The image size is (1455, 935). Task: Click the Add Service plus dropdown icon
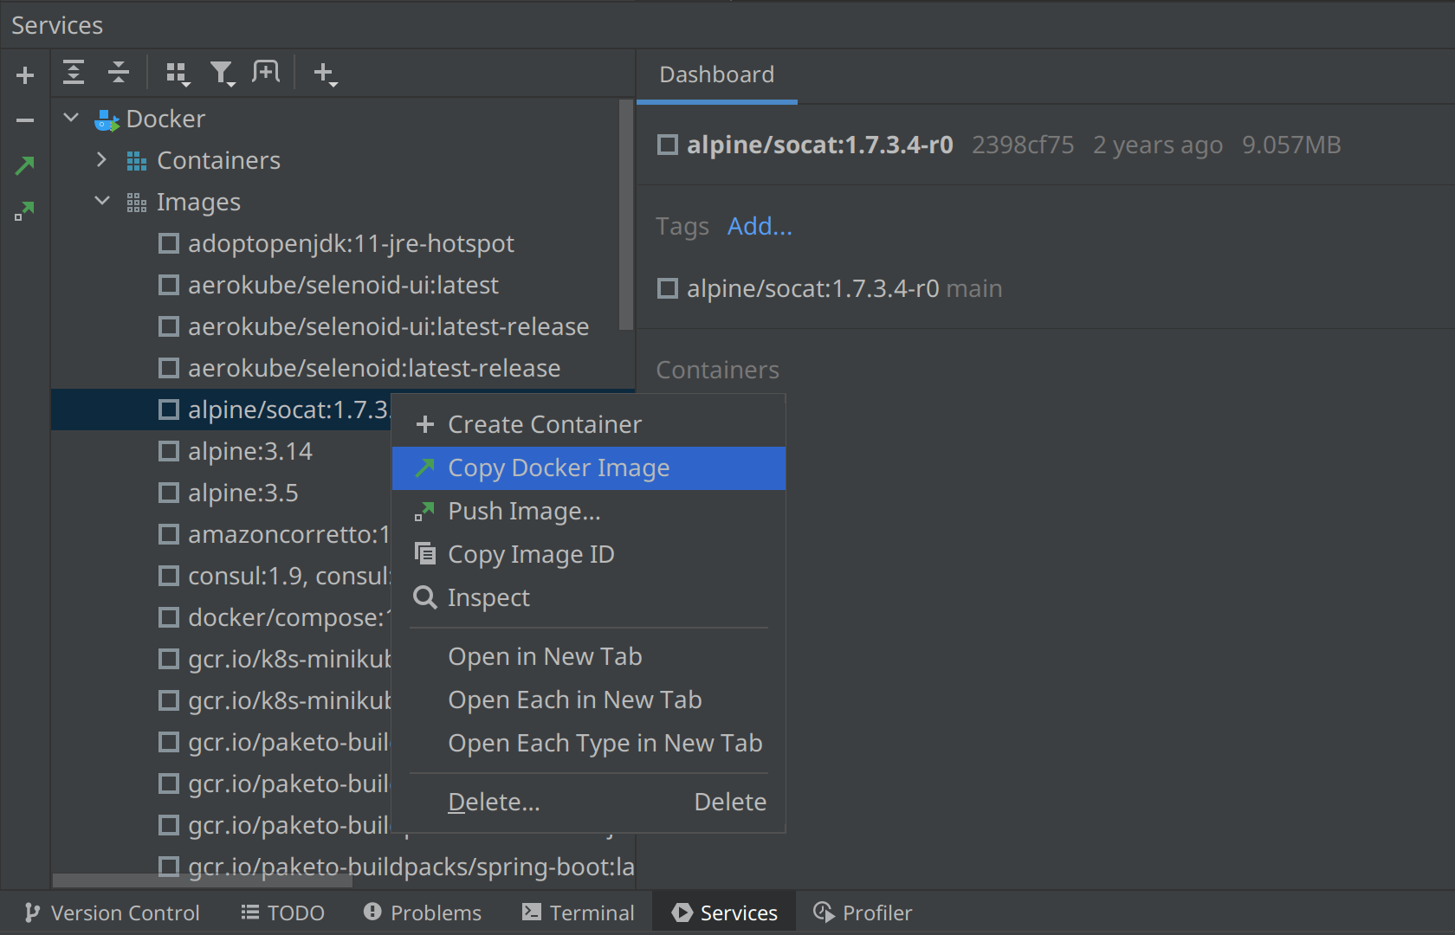(325, 74)
